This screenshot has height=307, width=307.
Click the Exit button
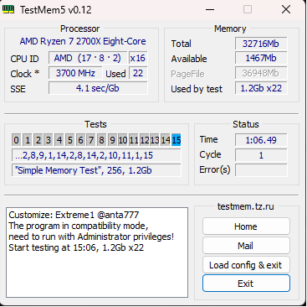click(246, 284)
